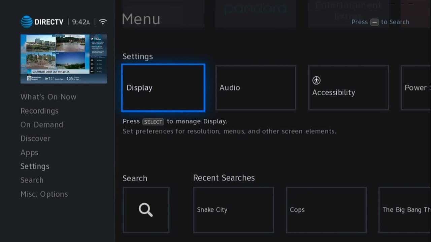Open search using the magnifying glass icon
Viewport: 431px width, 242px height.
pyautogui.click(x=146, y=210)
